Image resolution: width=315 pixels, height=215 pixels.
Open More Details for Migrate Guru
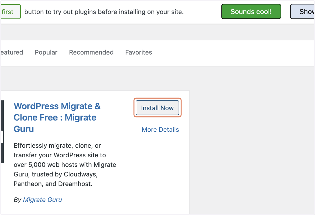pos(160,130)
